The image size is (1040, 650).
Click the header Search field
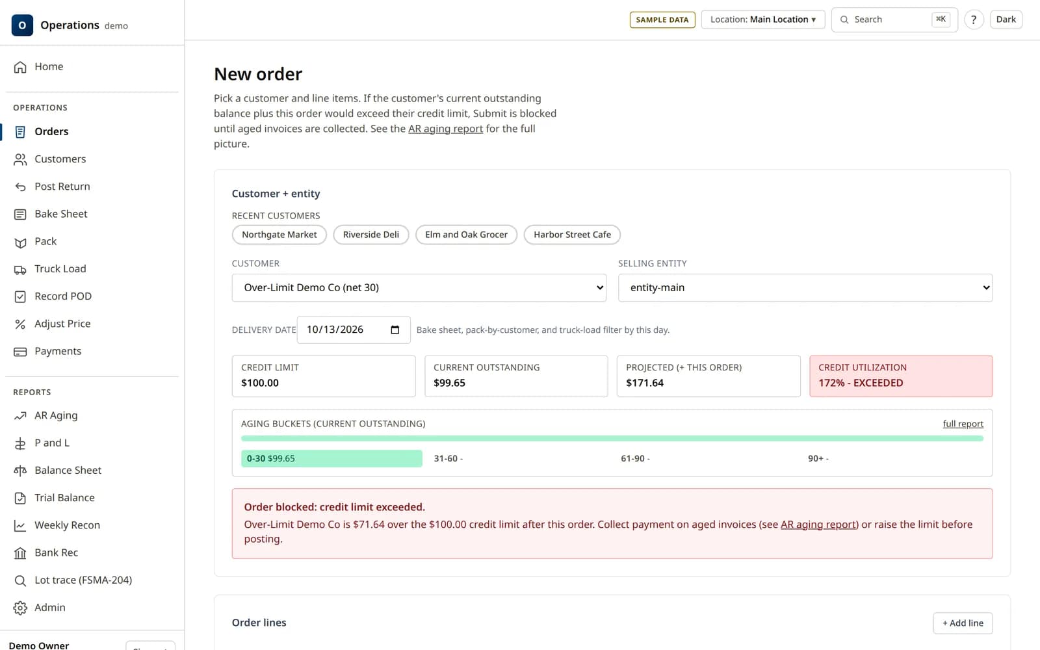[x=894, y=19]
